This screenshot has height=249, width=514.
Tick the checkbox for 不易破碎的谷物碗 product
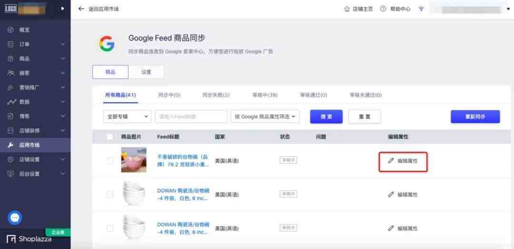[x=110, y=161]
